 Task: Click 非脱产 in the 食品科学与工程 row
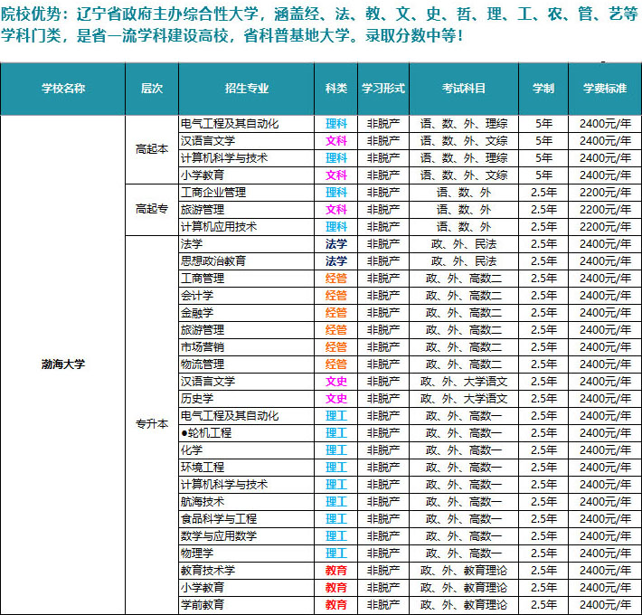pyautogui.click(x=383, y=519)
